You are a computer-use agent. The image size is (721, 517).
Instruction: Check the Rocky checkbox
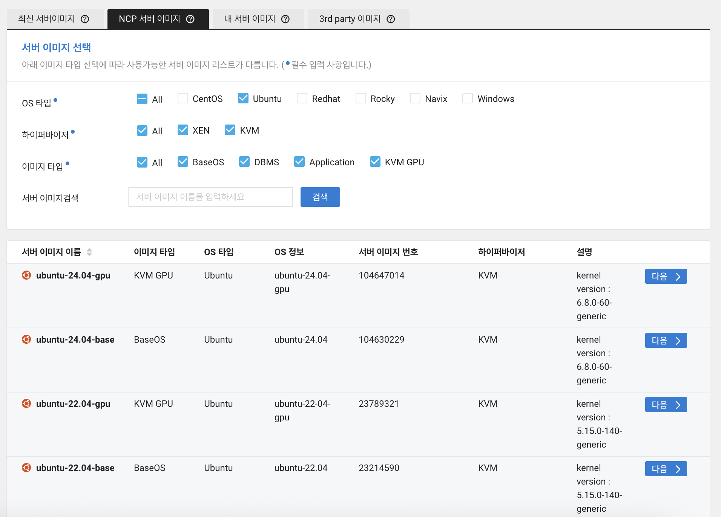(361, 98)
